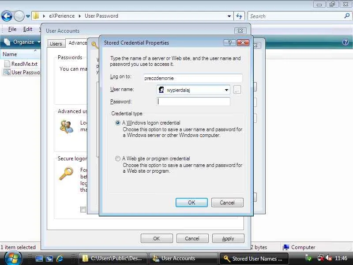Click the help question mark button
Viewport: 353px width, 265px height.
pyautogui.click(x=230, y=42)
